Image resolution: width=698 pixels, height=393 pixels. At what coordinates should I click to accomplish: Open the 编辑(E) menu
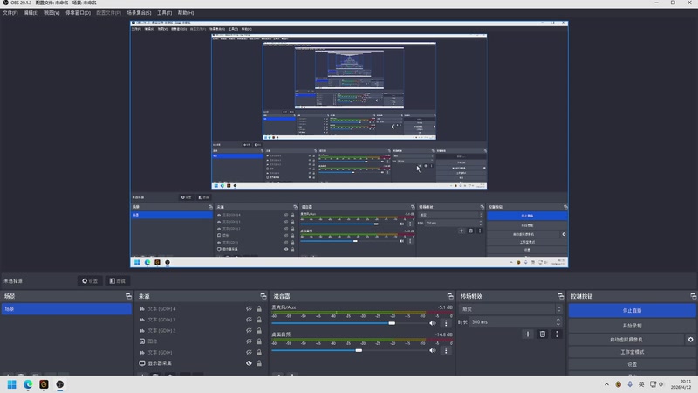(31, 13)
